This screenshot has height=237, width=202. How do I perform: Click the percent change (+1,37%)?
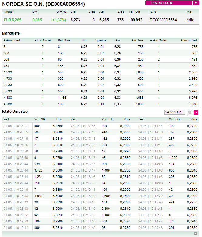point(59,20)
